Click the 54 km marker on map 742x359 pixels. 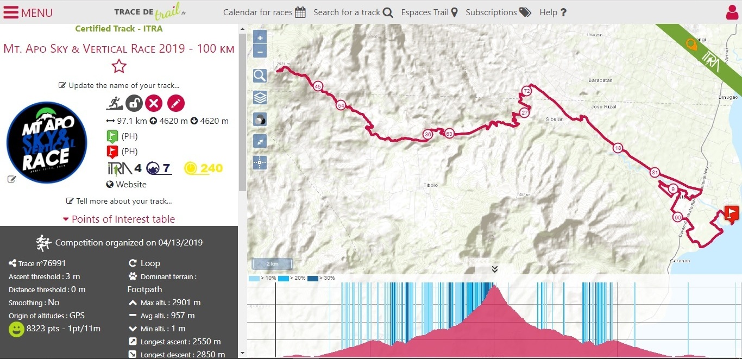coord(341,105)
